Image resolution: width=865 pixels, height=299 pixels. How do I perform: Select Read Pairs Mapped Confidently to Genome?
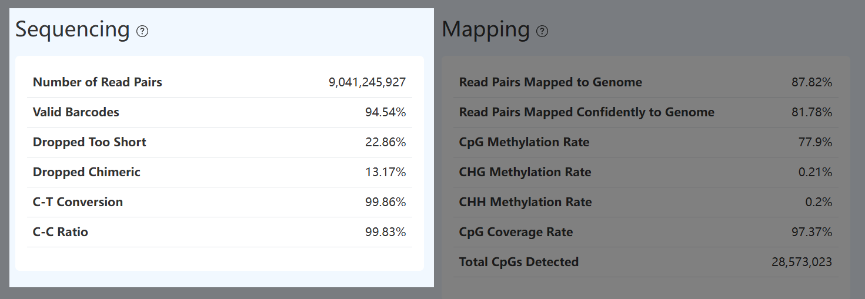tap(586, 112)
